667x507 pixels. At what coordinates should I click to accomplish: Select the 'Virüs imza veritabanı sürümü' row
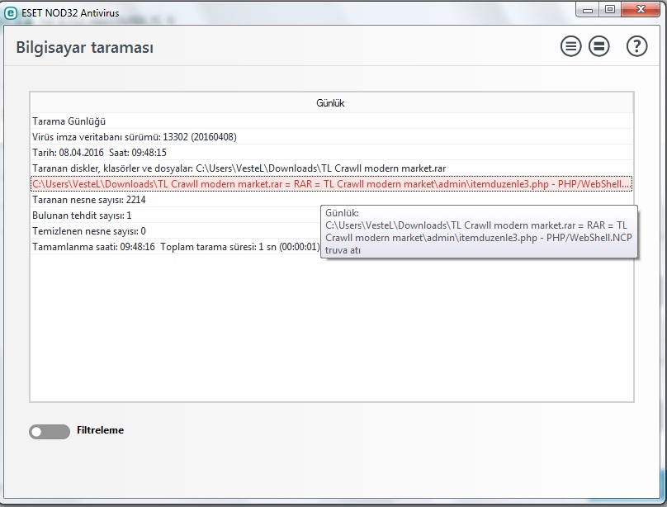[331, 137]
